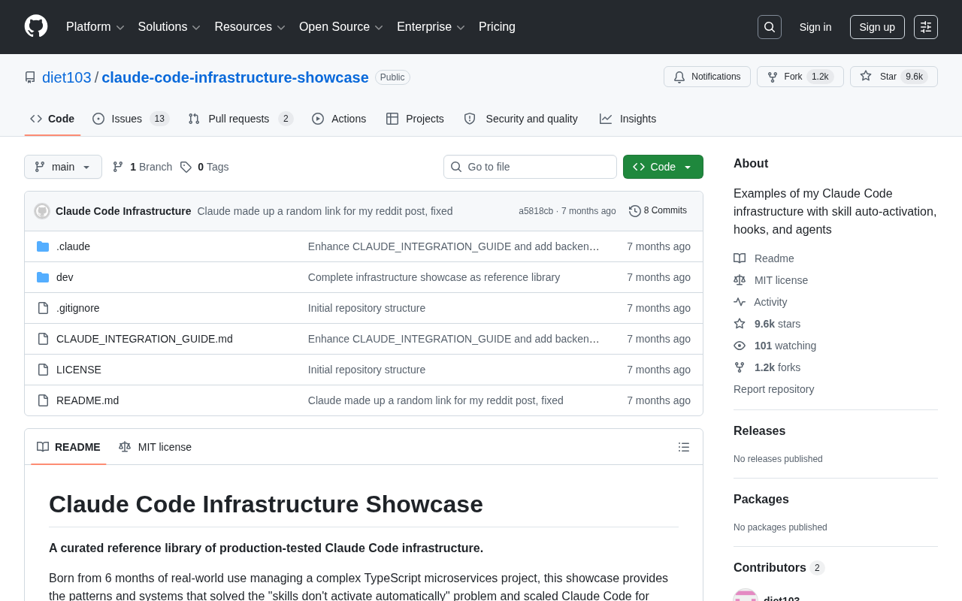Click the tag icon beside 0 Tags
962x601 pixels.
(186, 167)
